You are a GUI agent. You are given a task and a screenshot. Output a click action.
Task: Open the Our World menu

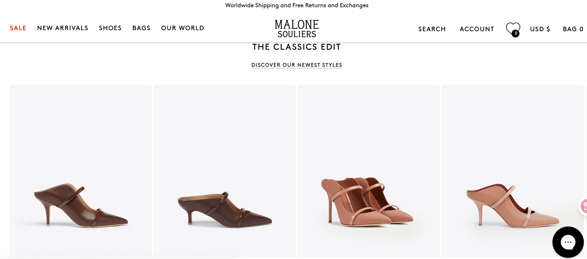[182, 28]
